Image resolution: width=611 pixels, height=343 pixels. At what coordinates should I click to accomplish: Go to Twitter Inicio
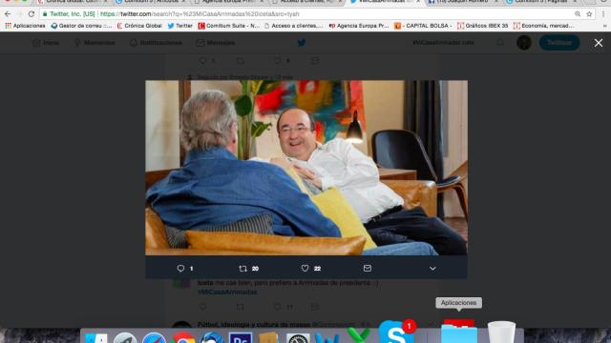(46, 43)
